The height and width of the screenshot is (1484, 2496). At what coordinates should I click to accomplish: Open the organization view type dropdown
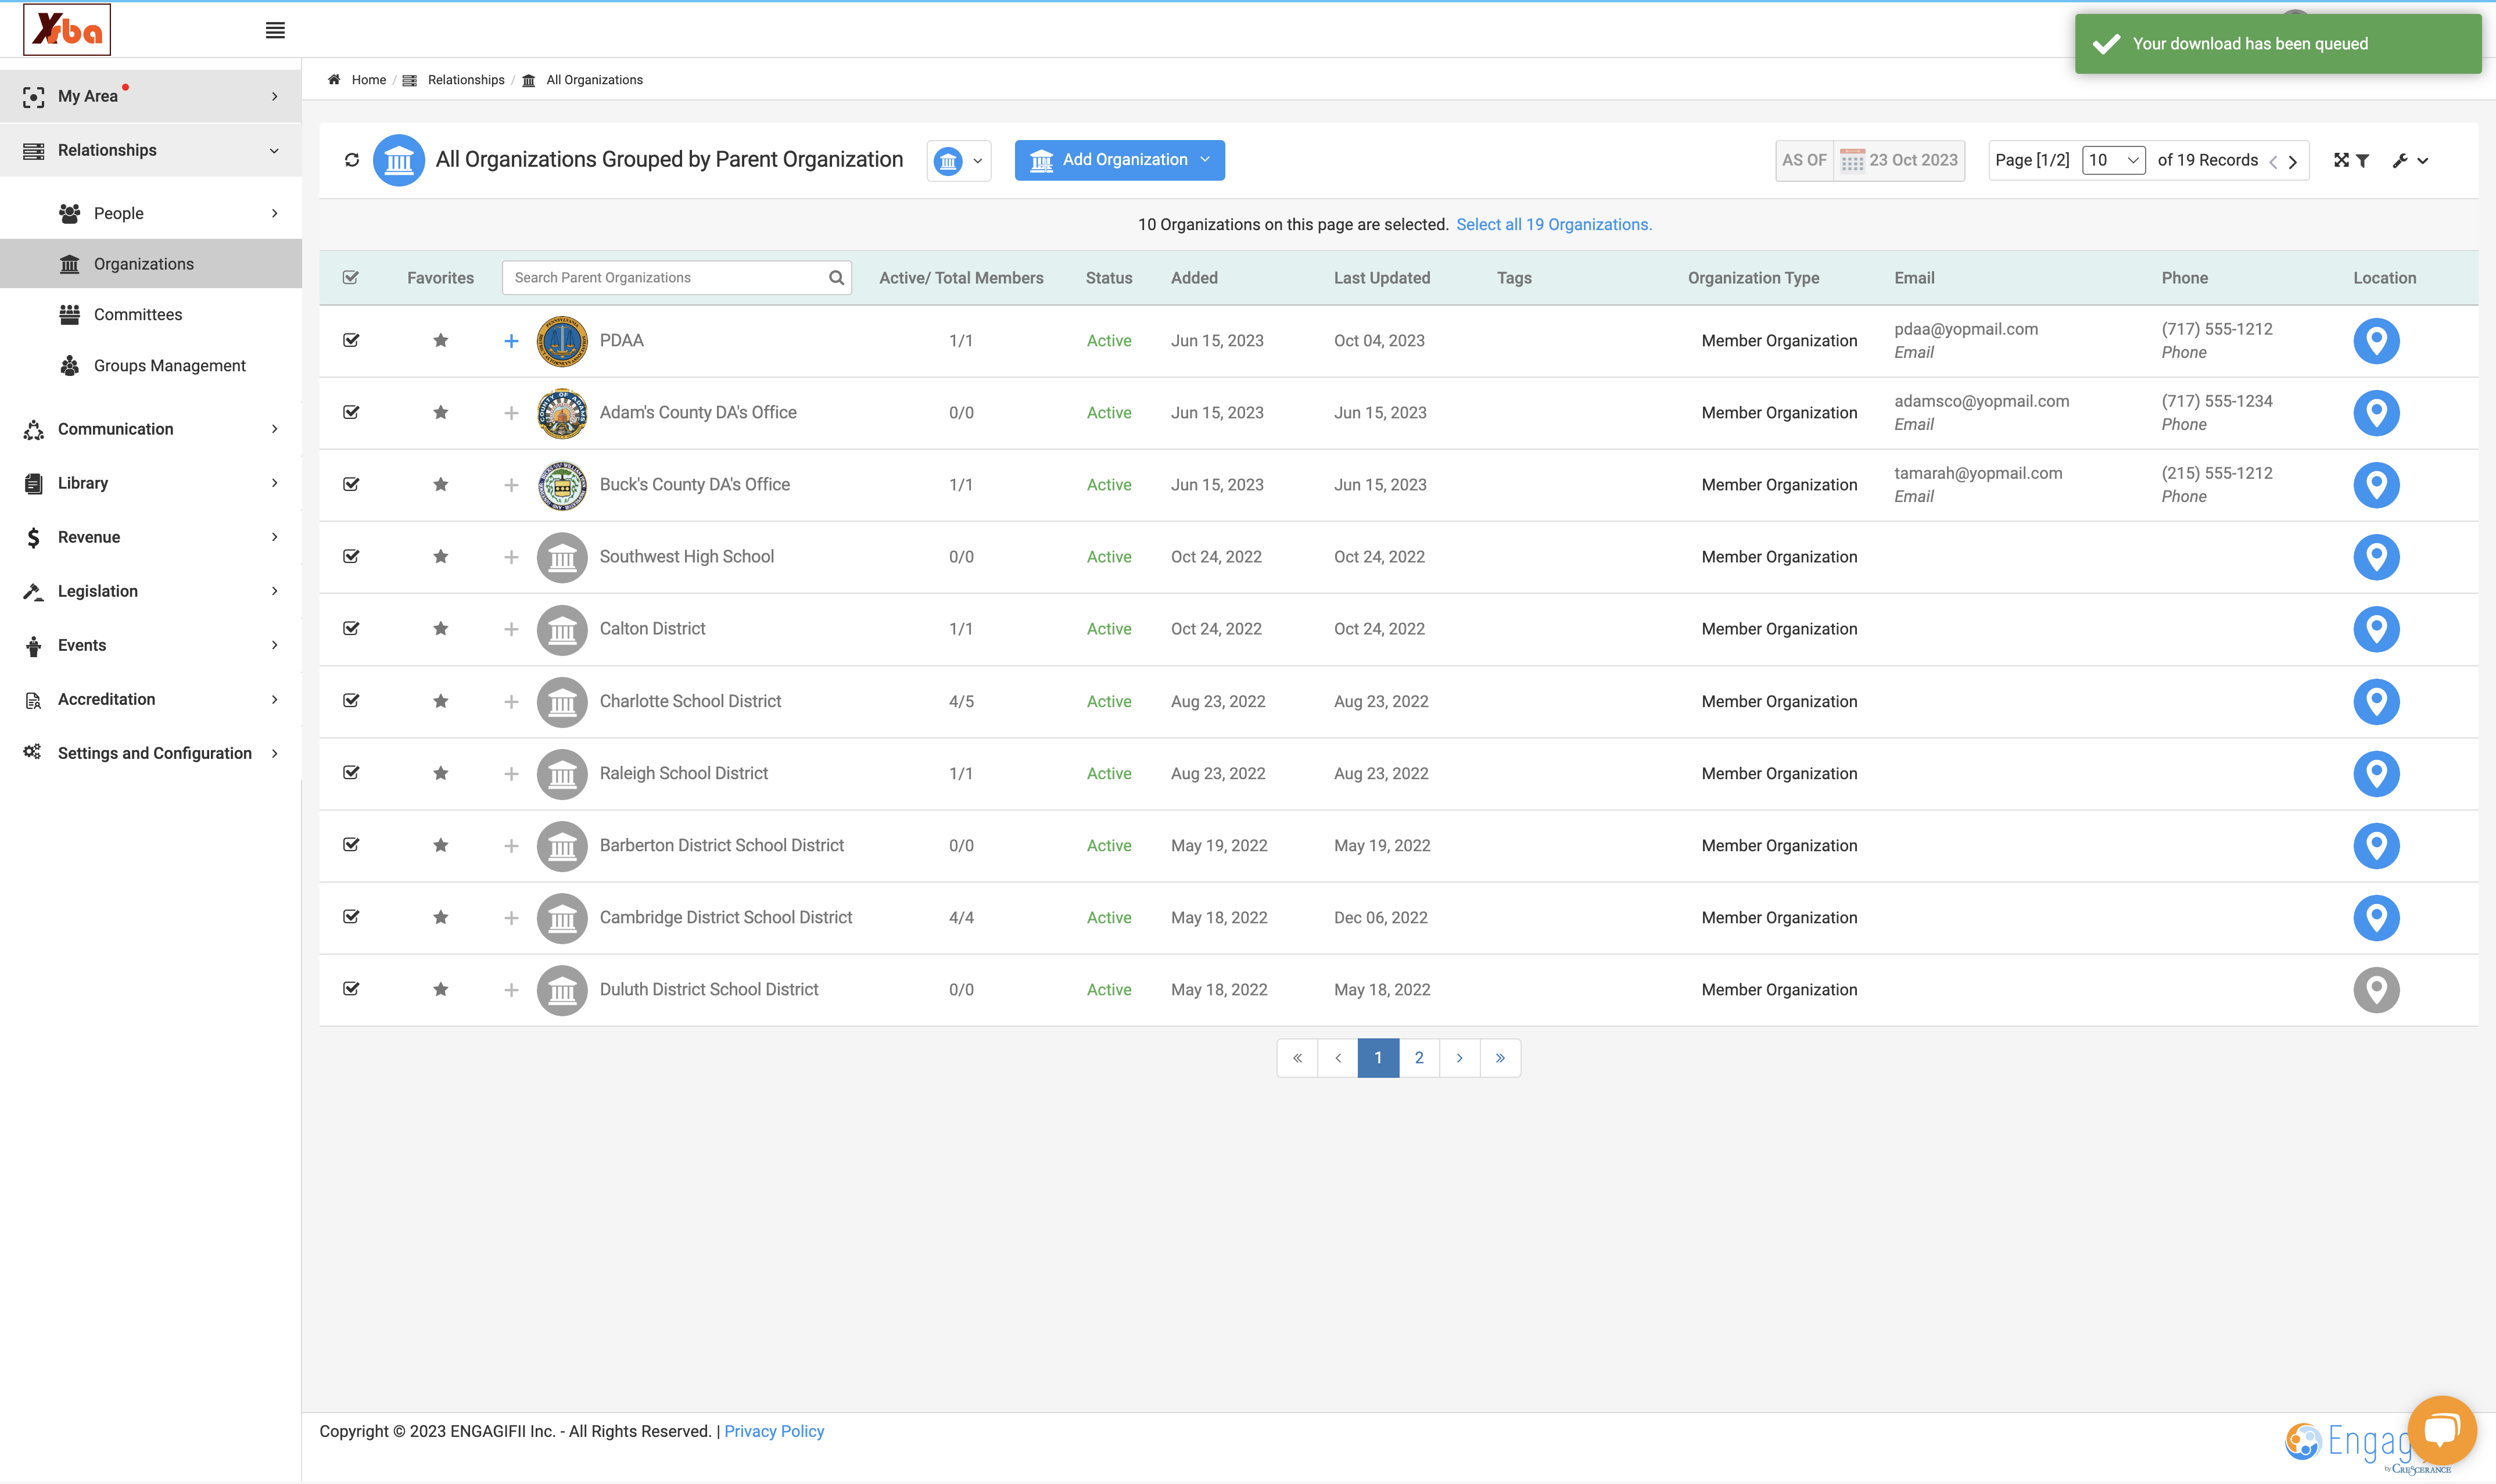[x=957, y=160]
